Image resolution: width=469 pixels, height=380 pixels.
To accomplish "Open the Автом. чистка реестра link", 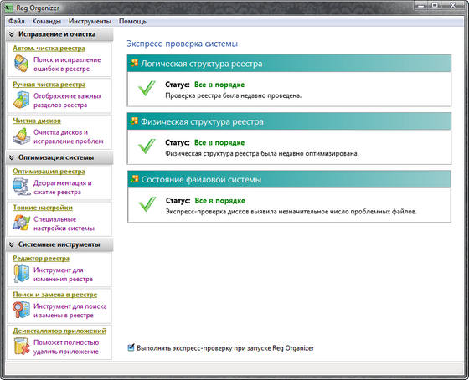I will point(49,49).
